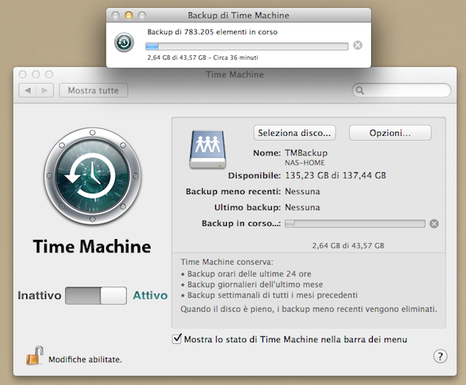Click the magnifier icon in search field
Viewport: 466px width, 385px height.
click(361, 91)
